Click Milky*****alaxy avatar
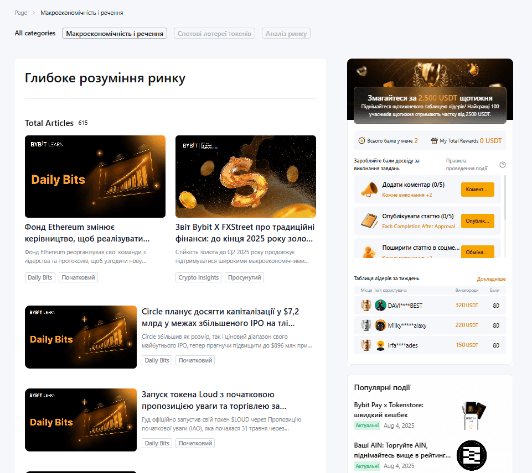 pyautogui.click(x=380, y=325)
